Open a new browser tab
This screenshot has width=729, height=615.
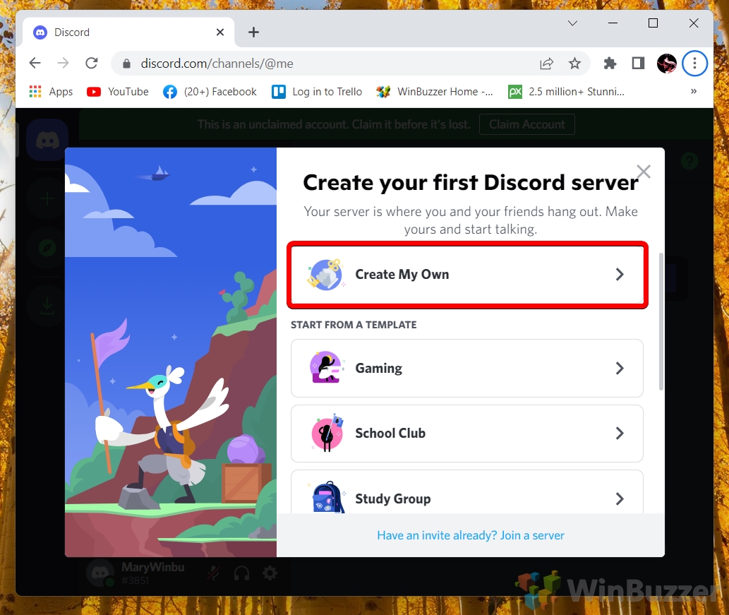coord(253,32)
